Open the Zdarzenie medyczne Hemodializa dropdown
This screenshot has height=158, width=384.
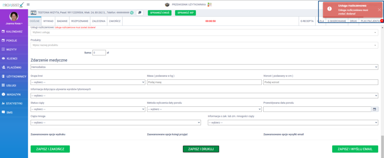204,67
